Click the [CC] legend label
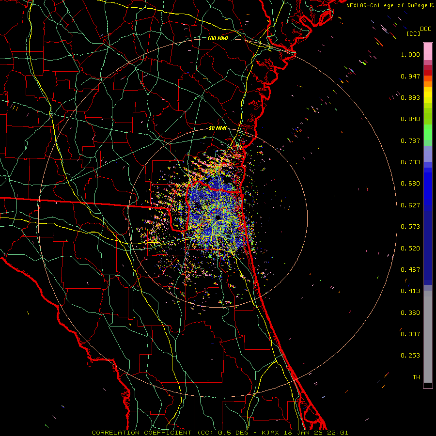Image resolution: width=436 pixels, height=436 pixels. (x=414, y=33)
